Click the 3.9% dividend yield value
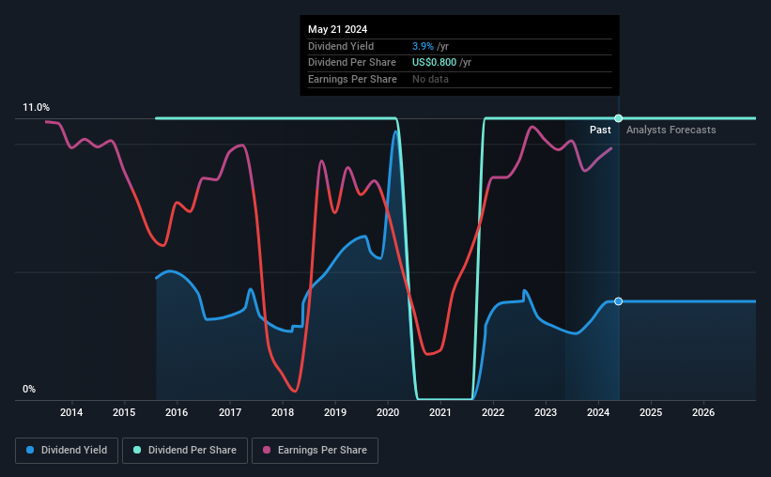771x477 pixels. pyautogui.click(x=423, y=46)
